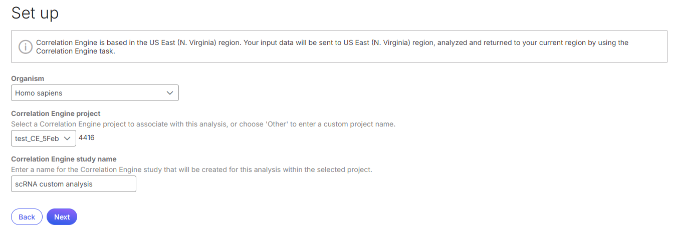Click the chevron arrow beside test_CE_5Feb
The image size is (674, 233).
(x=67, y=138)
